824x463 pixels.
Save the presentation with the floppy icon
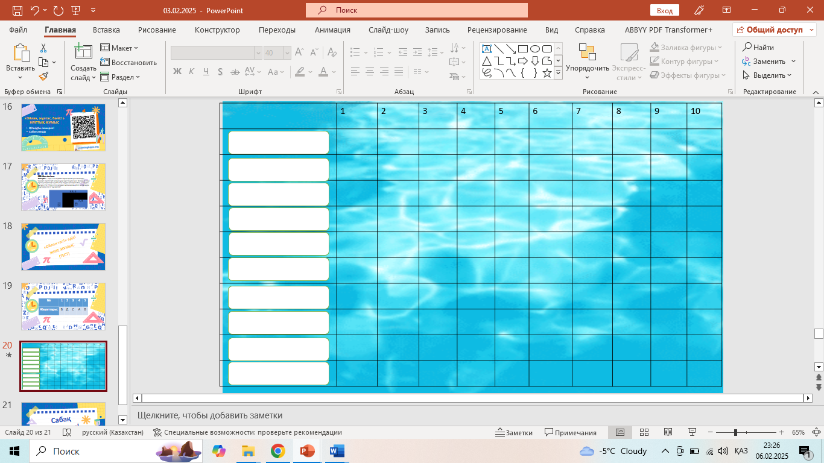(x=17, y=10)
